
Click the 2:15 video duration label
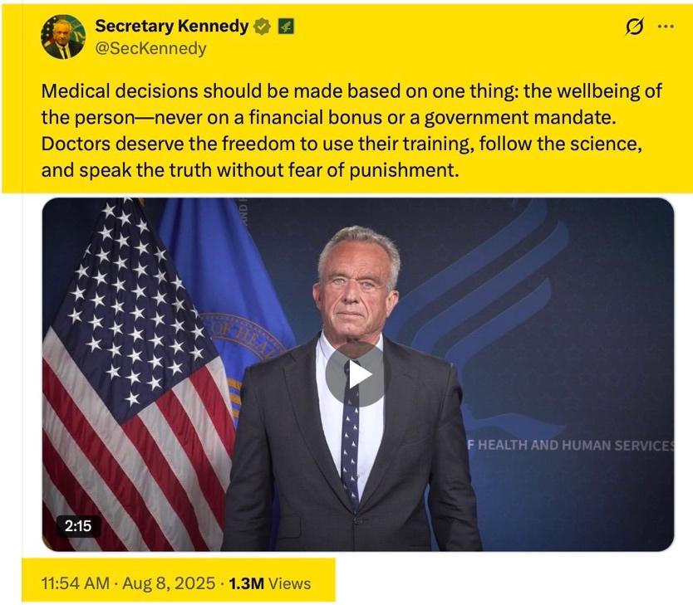coord(78,525)
